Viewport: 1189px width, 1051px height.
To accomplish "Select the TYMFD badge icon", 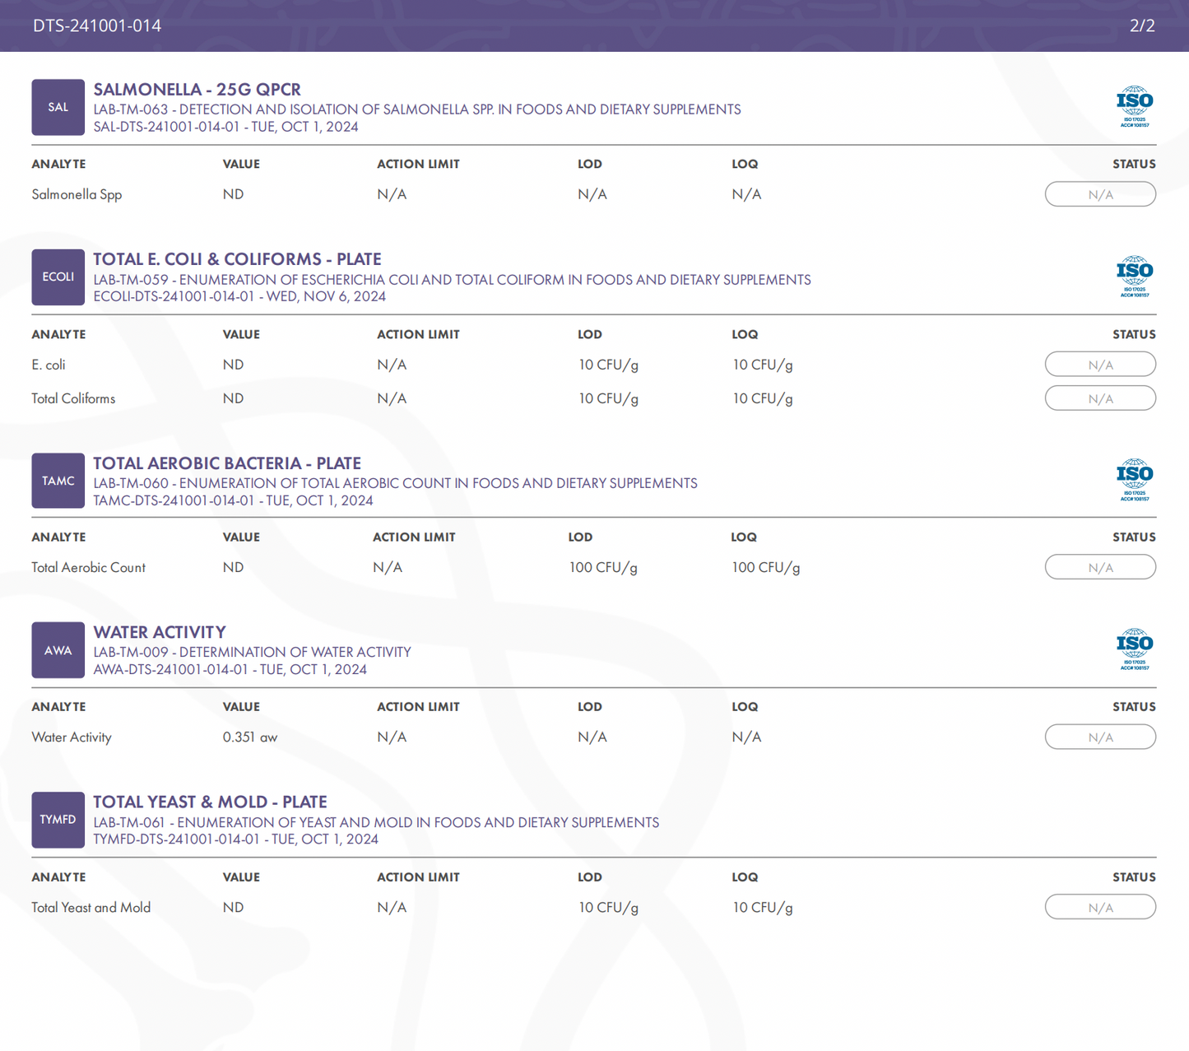I will point(58,820).
